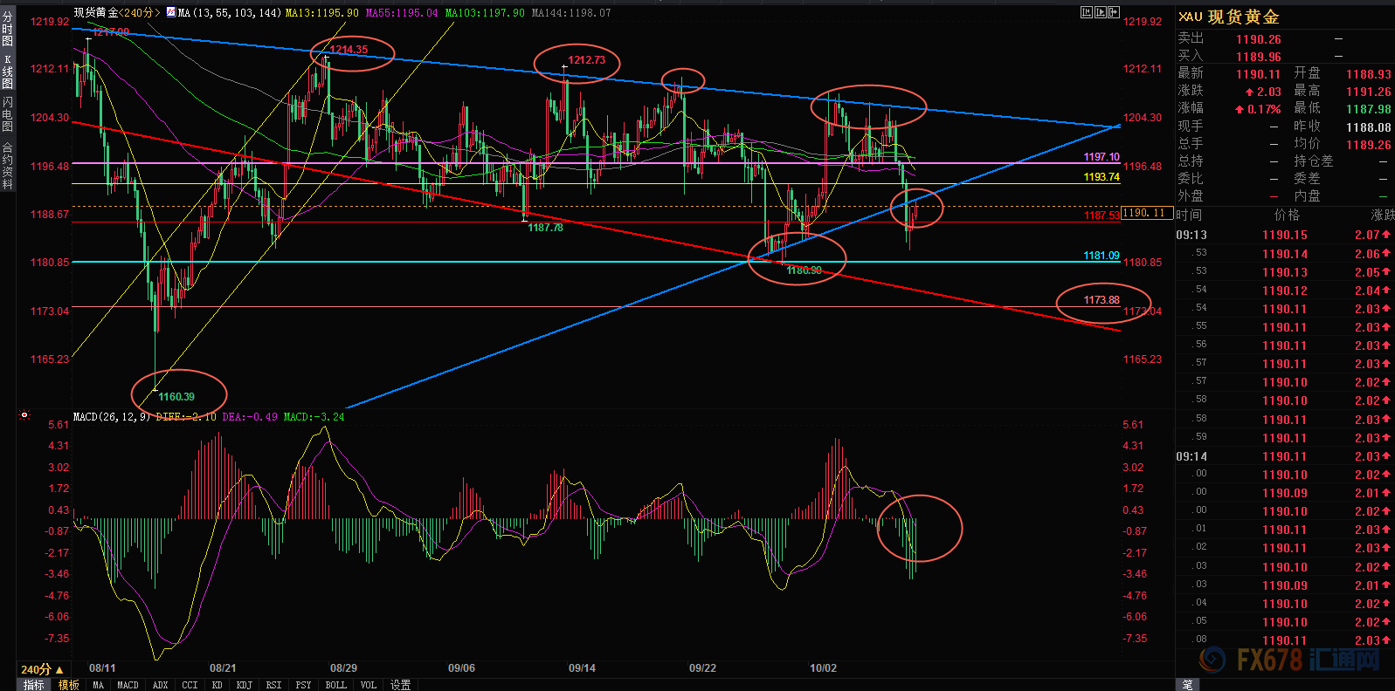Viewport: 1395px width, 691px height.
Task: Click the pen icon at bottom of quote panel
Action: click(1188, 684)
